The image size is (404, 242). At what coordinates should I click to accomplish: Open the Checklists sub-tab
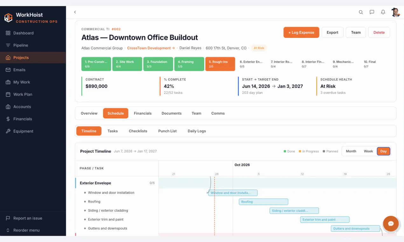[138, 131]
